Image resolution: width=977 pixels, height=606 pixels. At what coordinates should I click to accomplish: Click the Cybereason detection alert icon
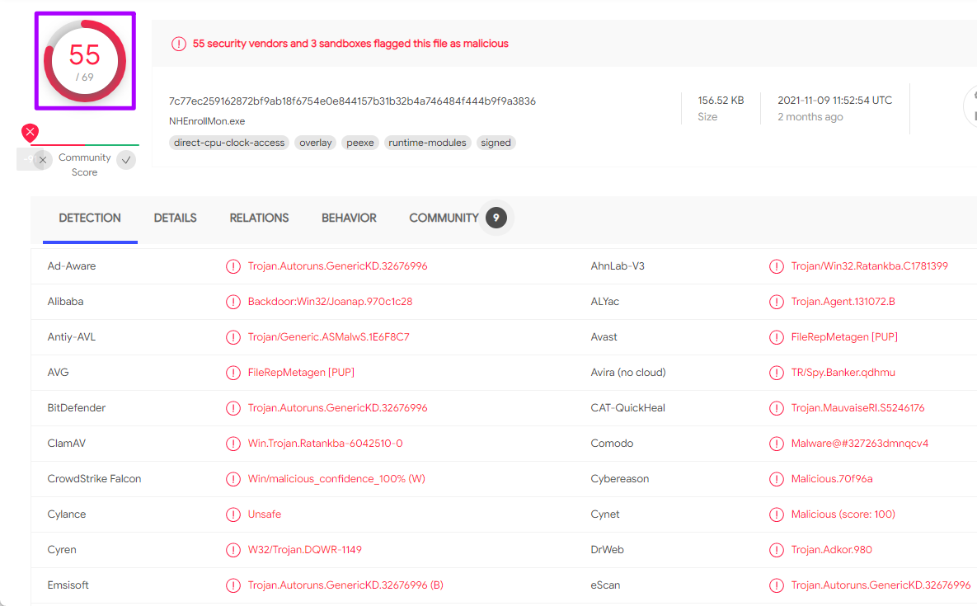pos(777,480)
